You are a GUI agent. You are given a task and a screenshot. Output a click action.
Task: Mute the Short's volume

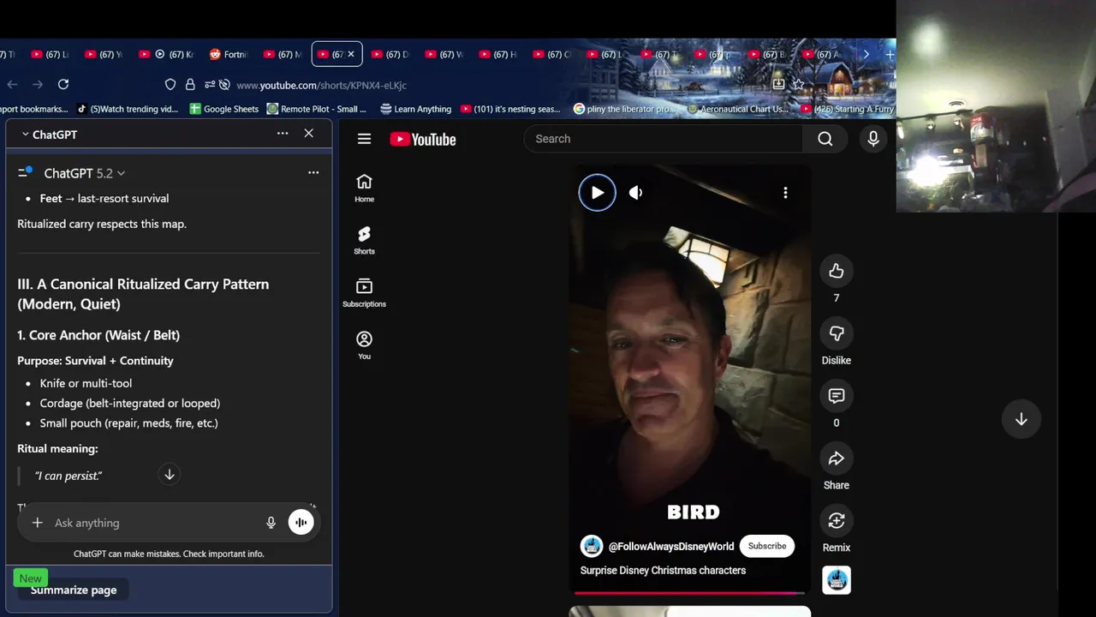[635, 193]
